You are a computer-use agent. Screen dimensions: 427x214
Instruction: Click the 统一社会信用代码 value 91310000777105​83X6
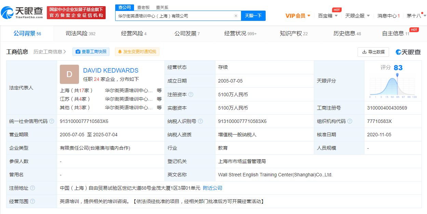(x=84, y=121)
